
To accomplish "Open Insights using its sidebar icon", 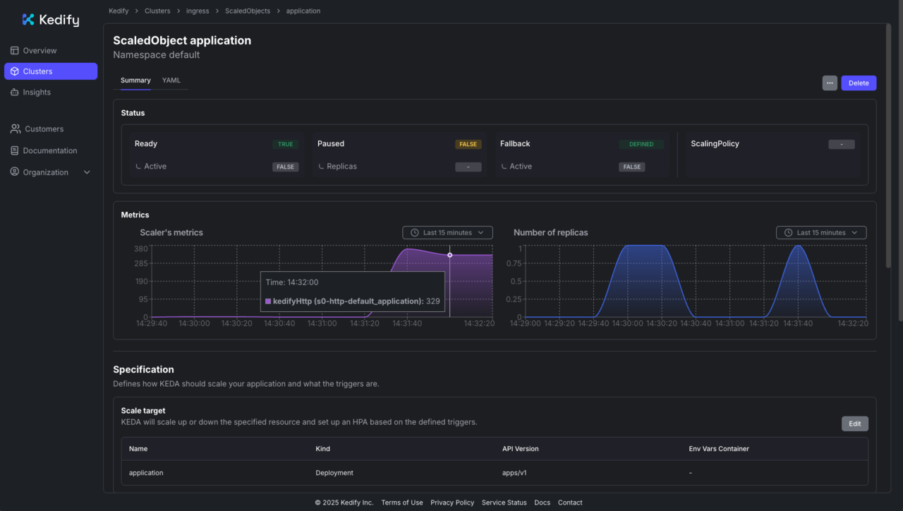I will click(14, 92).
